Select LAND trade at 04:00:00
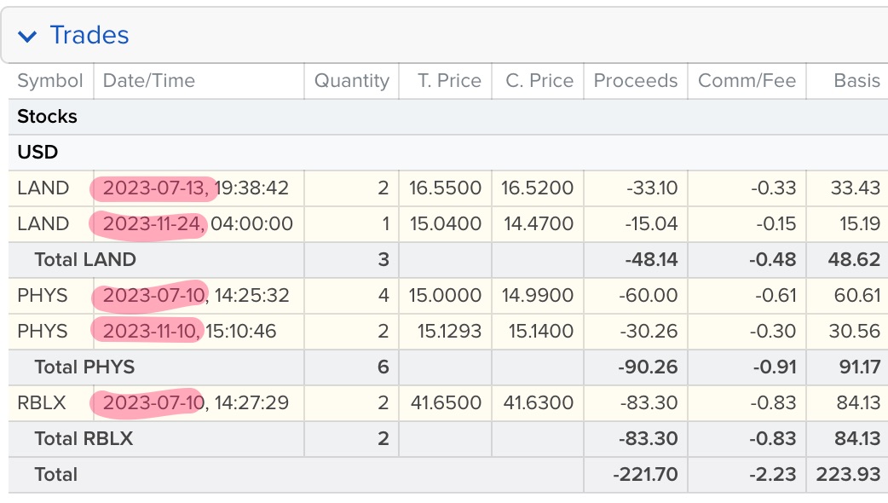Image resolution: width=888 pixels, height=503 pixels. click(x=448, y=223)
